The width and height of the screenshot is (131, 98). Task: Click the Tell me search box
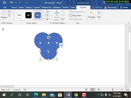coord(97,7)
